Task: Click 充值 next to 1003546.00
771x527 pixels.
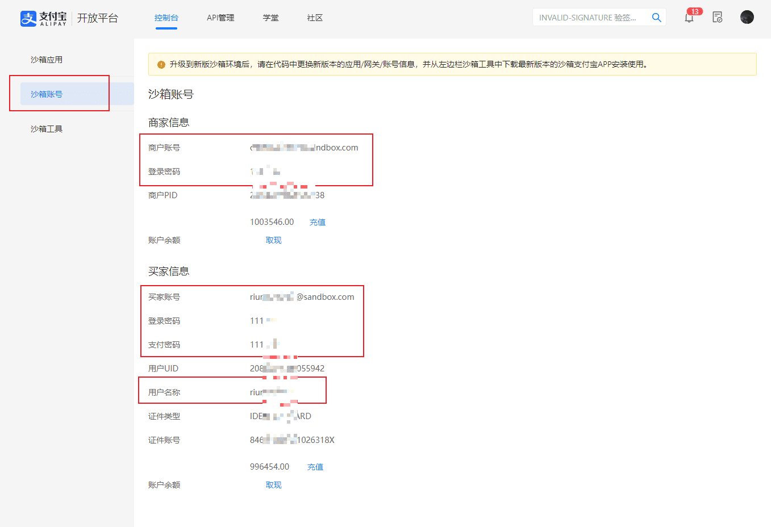Action: 318,222
